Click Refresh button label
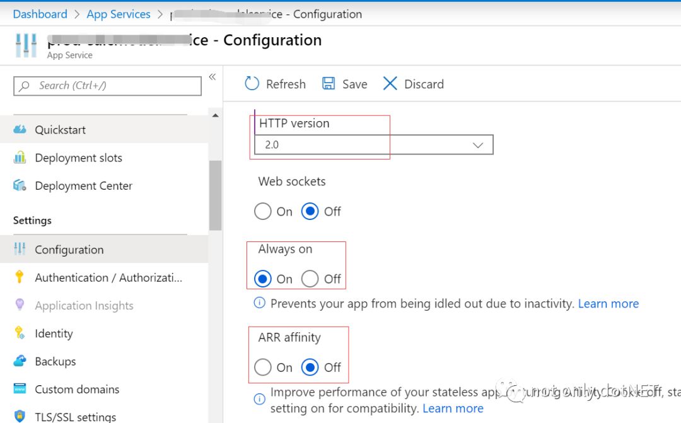The image size is (681, 423). (286, 84)
